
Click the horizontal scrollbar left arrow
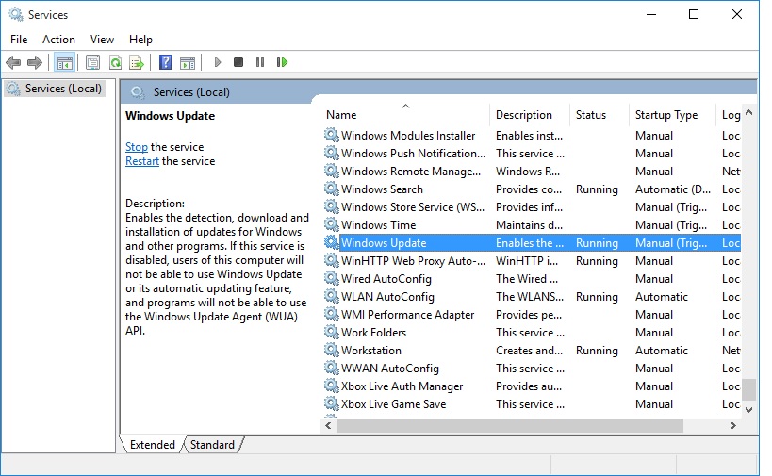coord(328,425)
